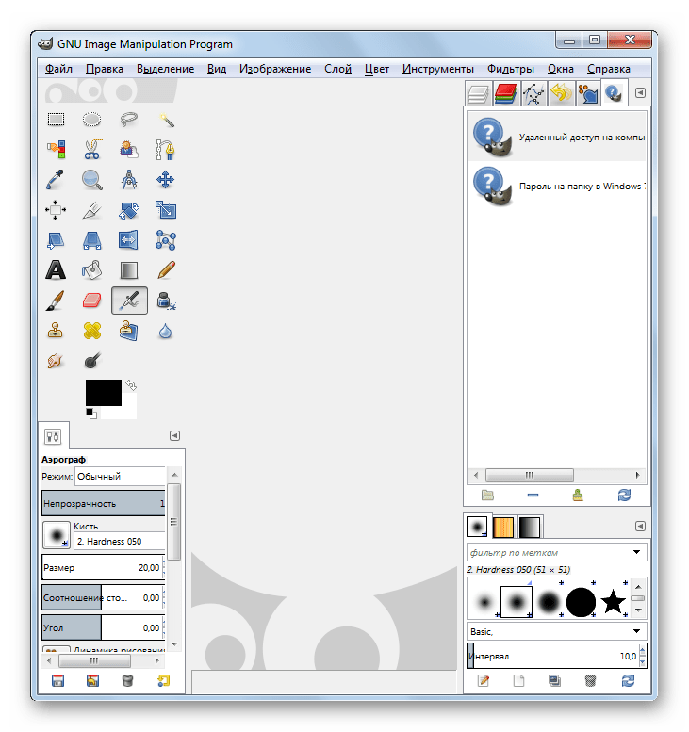Select the Pencil tool
The height and width of the screenshot is (732, 689).
pos(165,270)
